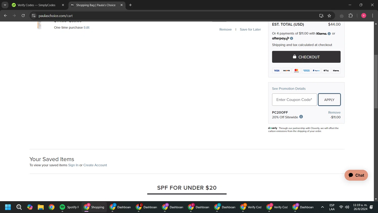This screenshot has height=213, width=378.
Task: Open the ESP LAA language indicator
Action: point(332,207)
